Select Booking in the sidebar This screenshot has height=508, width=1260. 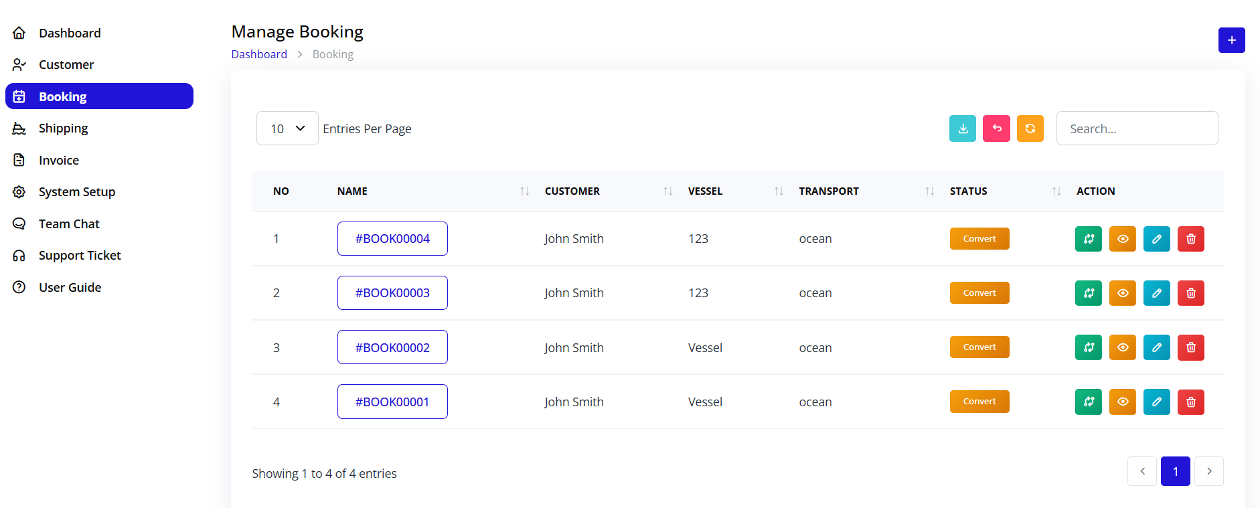click(99, 96)
